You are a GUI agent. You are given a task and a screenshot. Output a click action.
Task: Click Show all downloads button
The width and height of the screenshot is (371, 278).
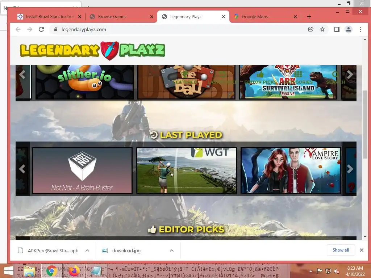(x=341, y=250)
